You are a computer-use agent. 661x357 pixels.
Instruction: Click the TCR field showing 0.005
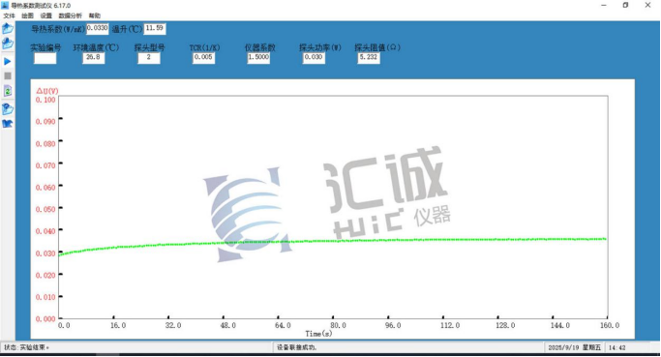(203, 58)
